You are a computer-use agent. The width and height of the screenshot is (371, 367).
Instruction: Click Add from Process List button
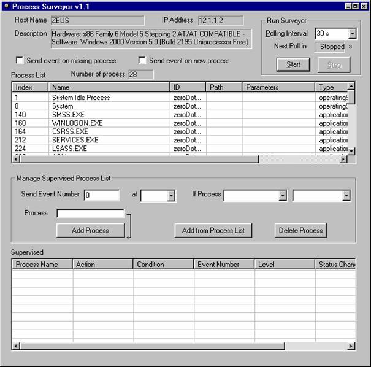pos(213,230)
